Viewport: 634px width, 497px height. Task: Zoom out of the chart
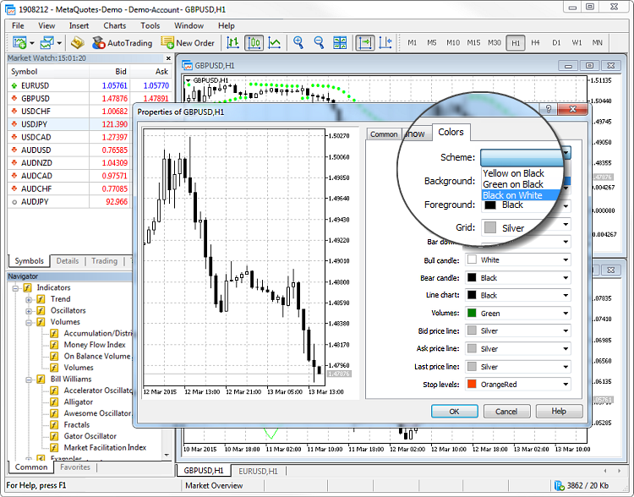click(319, 42)
